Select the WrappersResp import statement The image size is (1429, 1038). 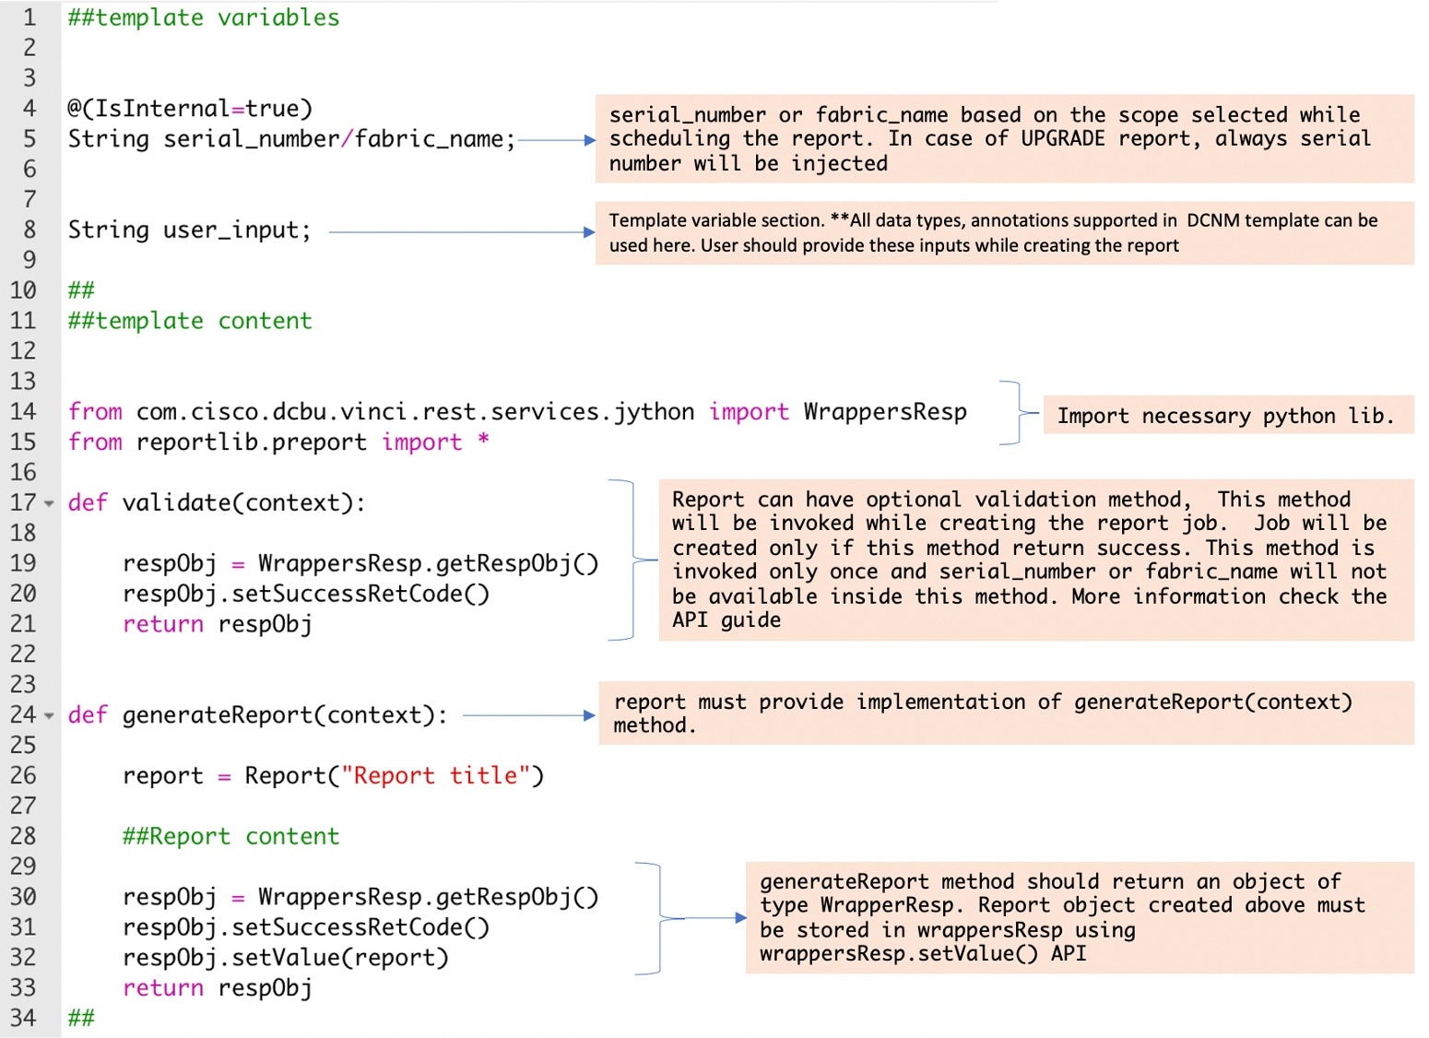click(x=516, y=412)
